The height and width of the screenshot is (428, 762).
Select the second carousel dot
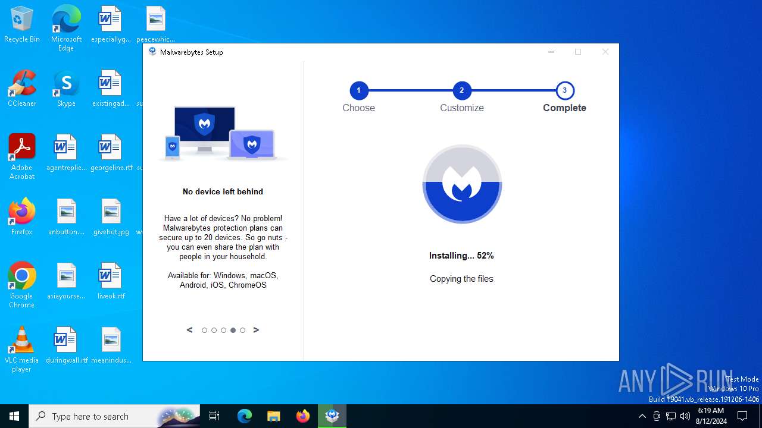pos(214,330)
